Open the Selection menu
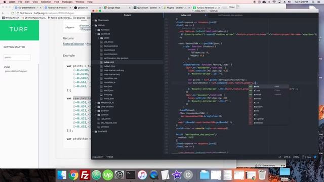 (46, 2)
